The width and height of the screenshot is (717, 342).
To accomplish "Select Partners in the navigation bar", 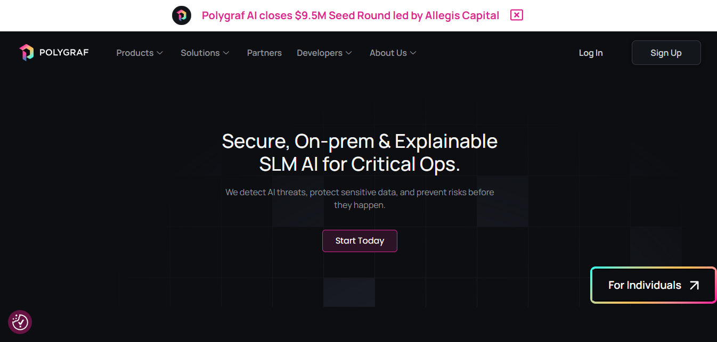I will coord(264,53).
